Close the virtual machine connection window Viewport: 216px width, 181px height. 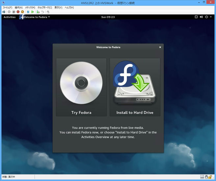tap(210, 2)
